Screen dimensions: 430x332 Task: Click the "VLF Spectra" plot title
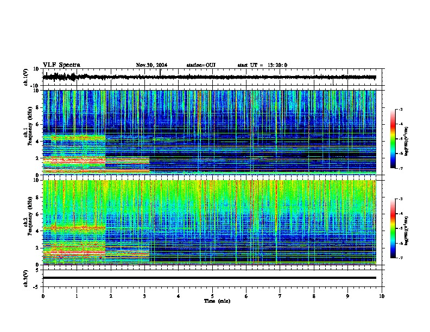[61, 65]
